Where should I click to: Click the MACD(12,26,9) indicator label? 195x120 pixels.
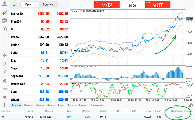[85, 67]
